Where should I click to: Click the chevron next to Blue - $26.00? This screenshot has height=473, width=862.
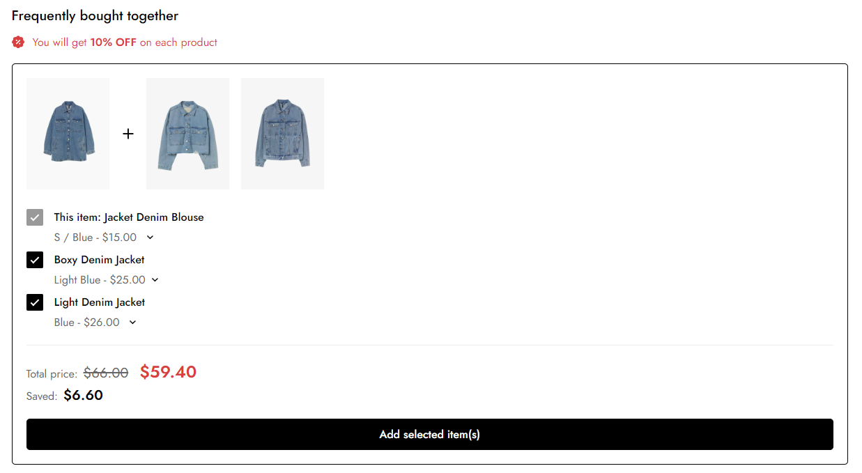pyautogui.click(x=133, y=323)
